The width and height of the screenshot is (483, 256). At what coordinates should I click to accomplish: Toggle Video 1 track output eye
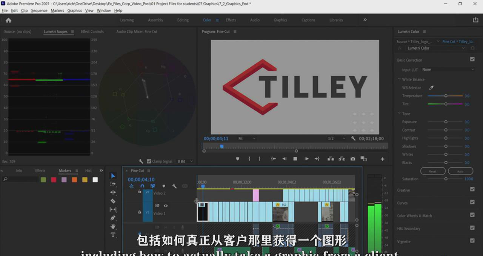click(165, 206)
